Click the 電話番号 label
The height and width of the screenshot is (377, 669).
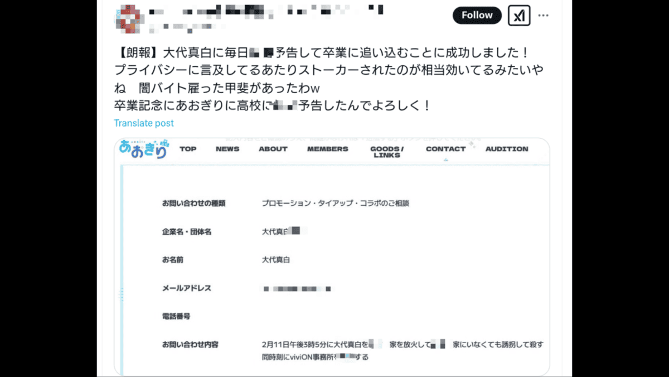pos(176,316)
